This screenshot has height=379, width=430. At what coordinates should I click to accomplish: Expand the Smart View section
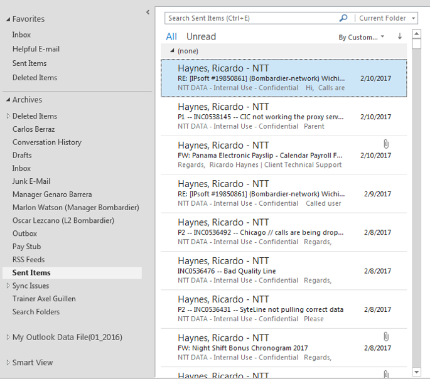[8, 362]
